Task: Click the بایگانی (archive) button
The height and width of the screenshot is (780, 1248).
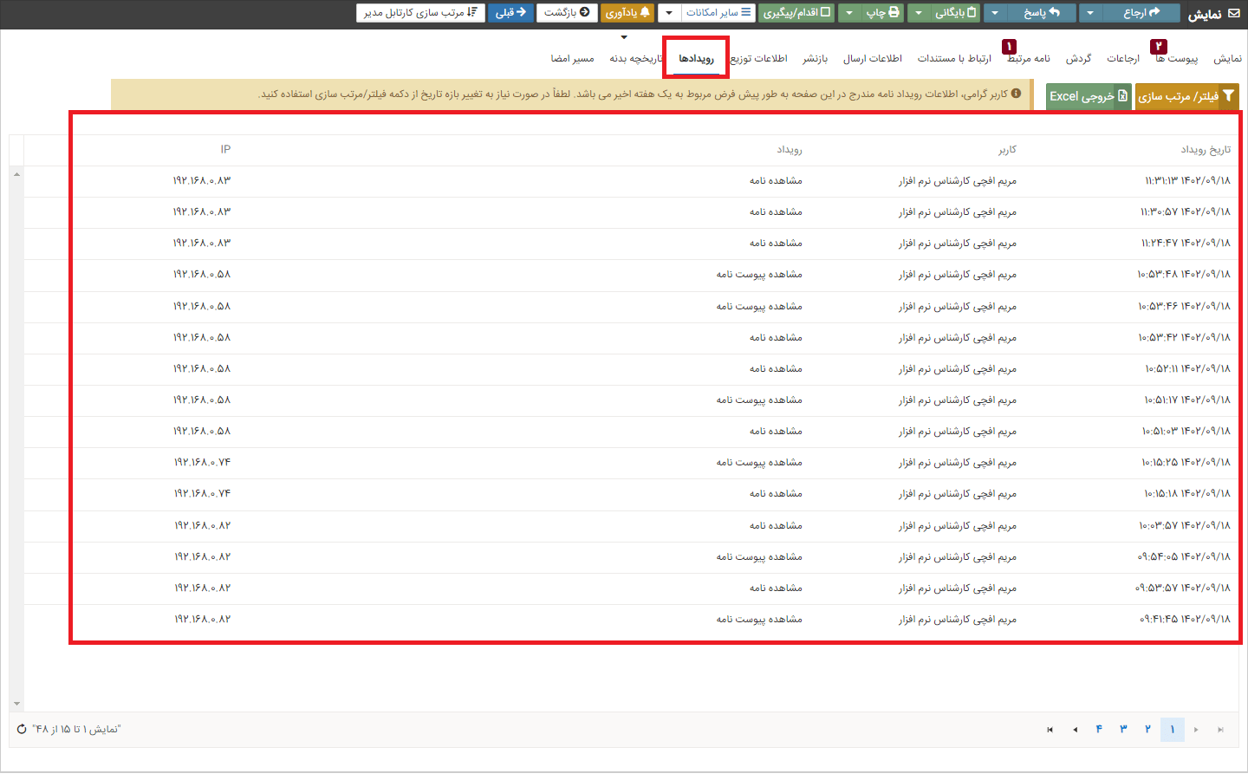Action: click(x=955, y=13)
